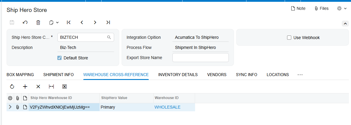Click the Integration Option field
This screenshot has height=125, width=351.
(x=200, y=37)
